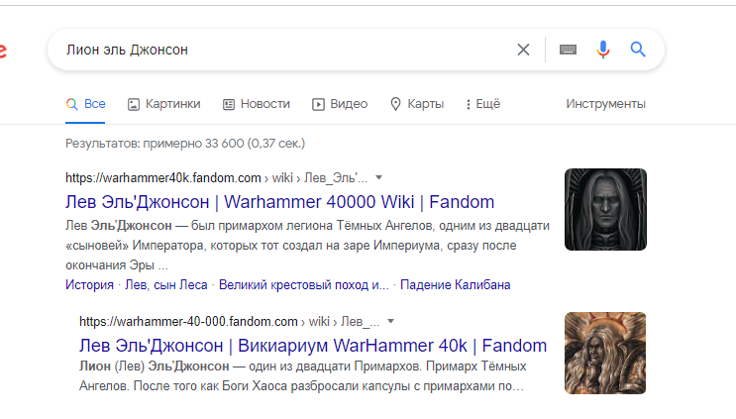Click the colored artwork thumbnail of second result
This screenshot has height=419, width=736.
point(605,353)
